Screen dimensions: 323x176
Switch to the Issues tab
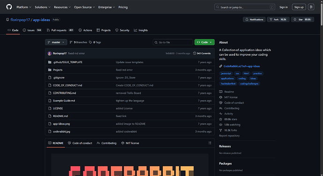click(x=32, y=30)
